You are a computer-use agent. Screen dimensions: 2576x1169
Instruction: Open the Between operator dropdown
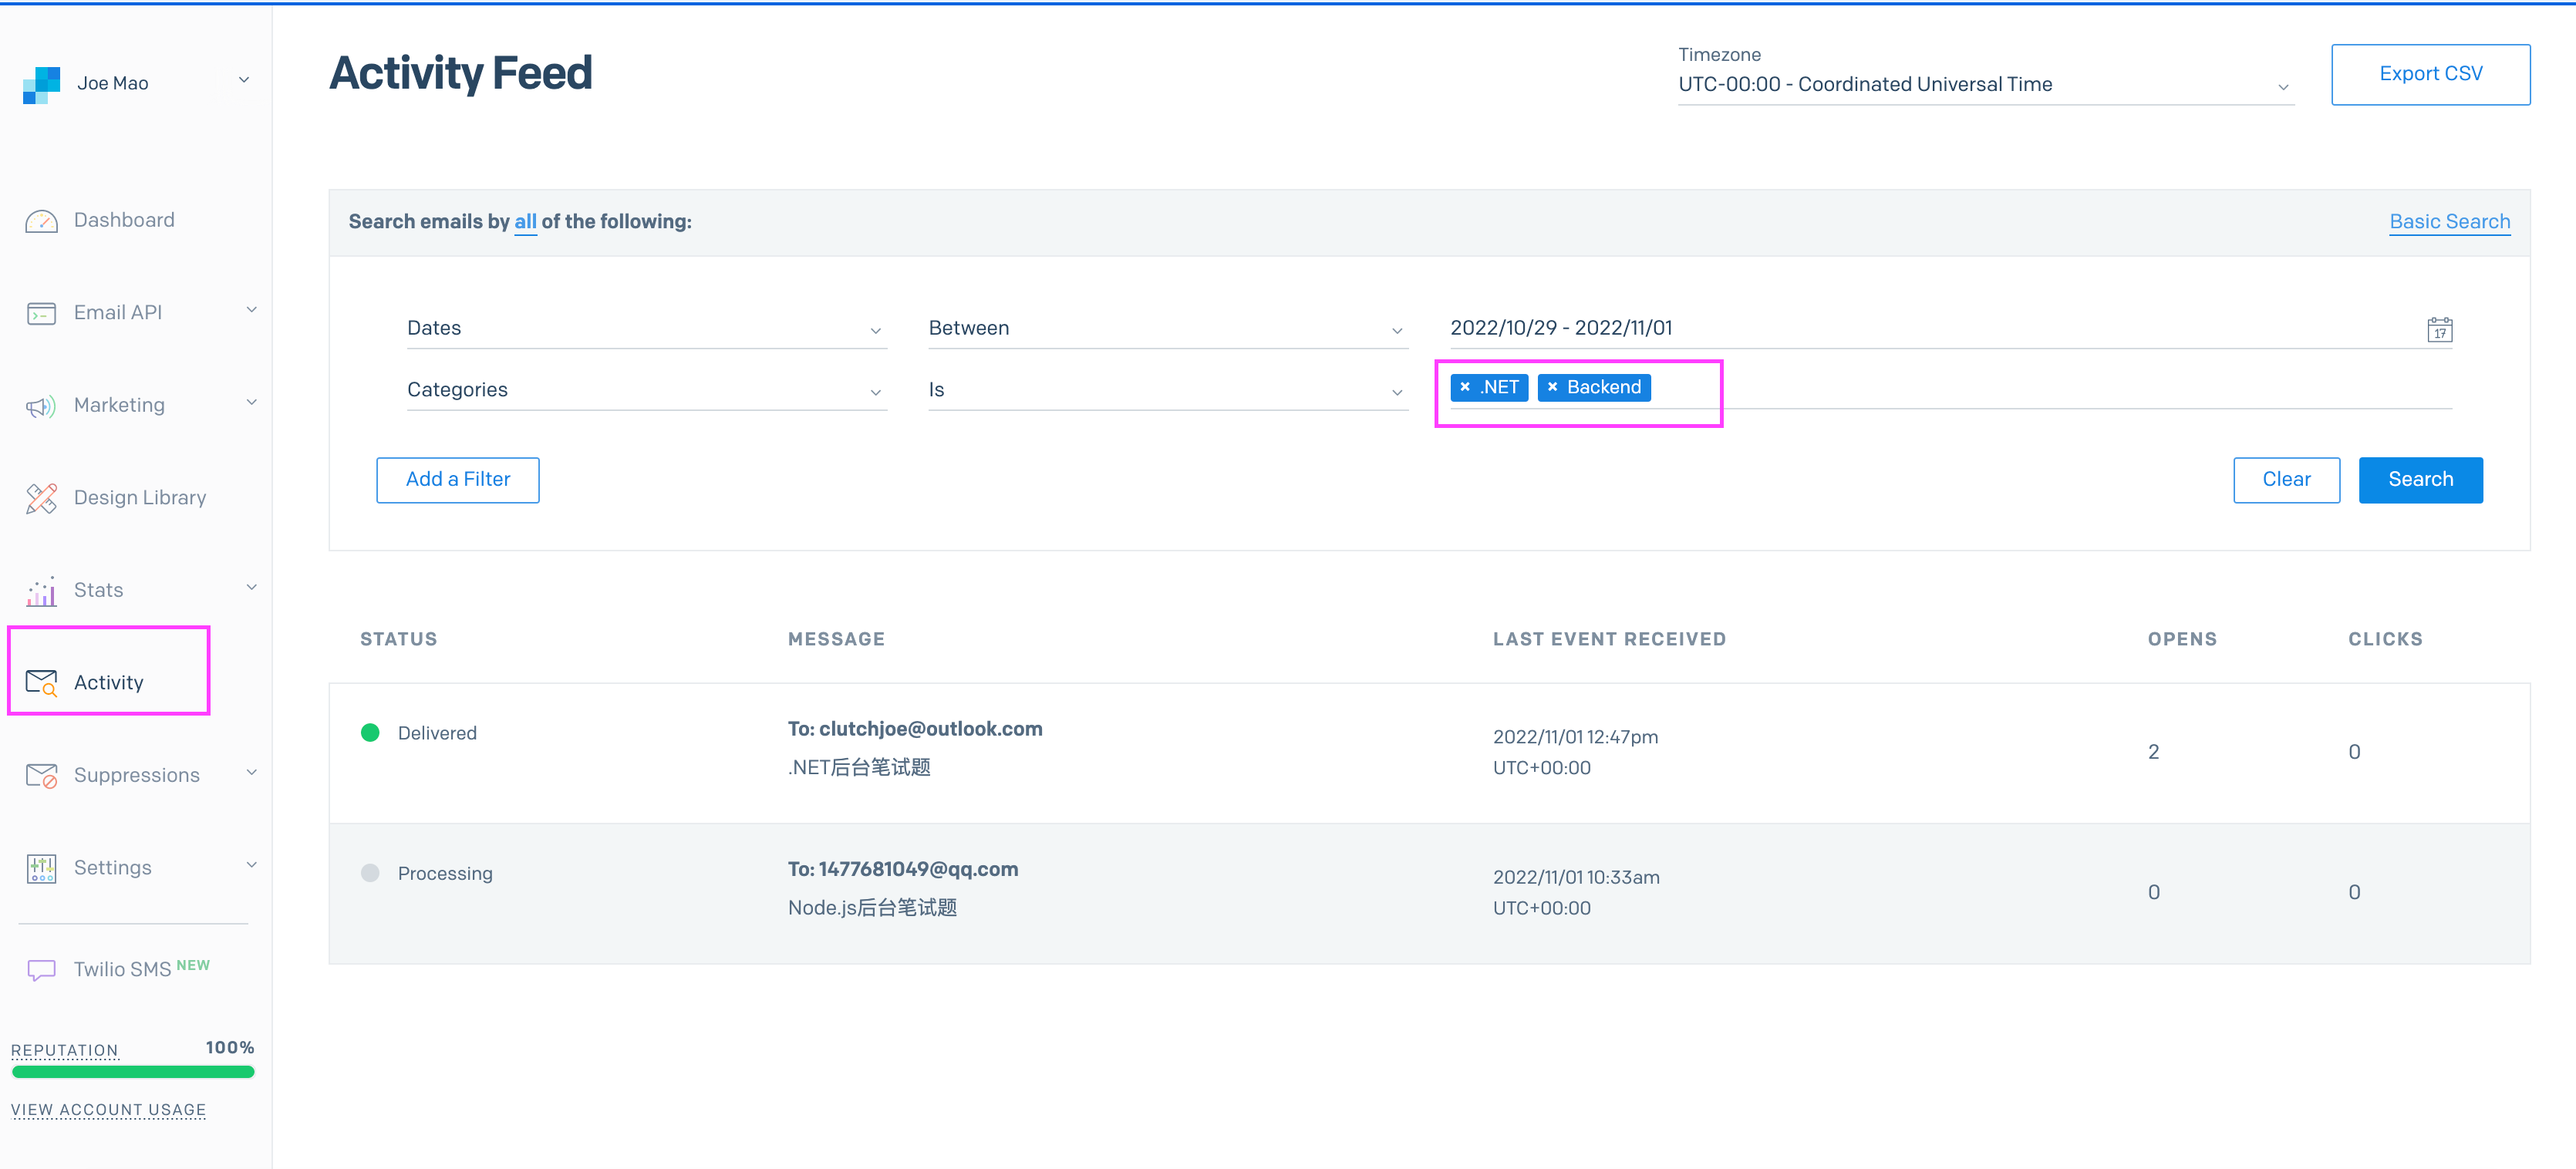[x=1166, y=328]
